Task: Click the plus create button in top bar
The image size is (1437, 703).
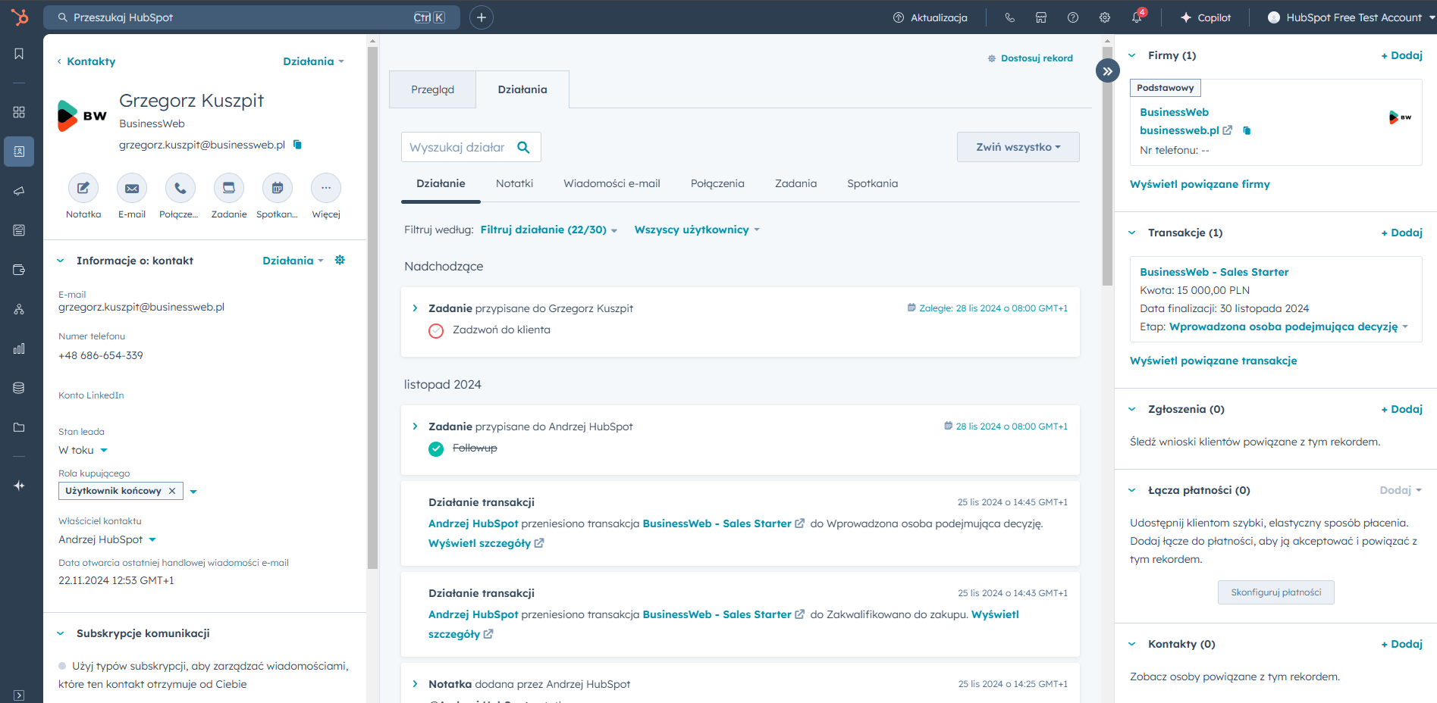Action: pyautogui.click(x=482, y=17)
